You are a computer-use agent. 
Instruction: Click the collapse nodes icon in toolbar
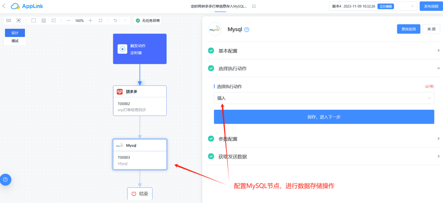[x=54, y=20]
